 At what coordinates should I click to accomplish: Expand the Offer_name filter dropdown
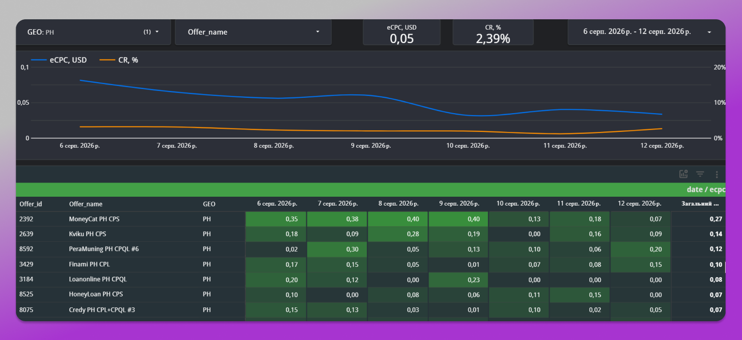pyautogui.click(x=253, y=32)
